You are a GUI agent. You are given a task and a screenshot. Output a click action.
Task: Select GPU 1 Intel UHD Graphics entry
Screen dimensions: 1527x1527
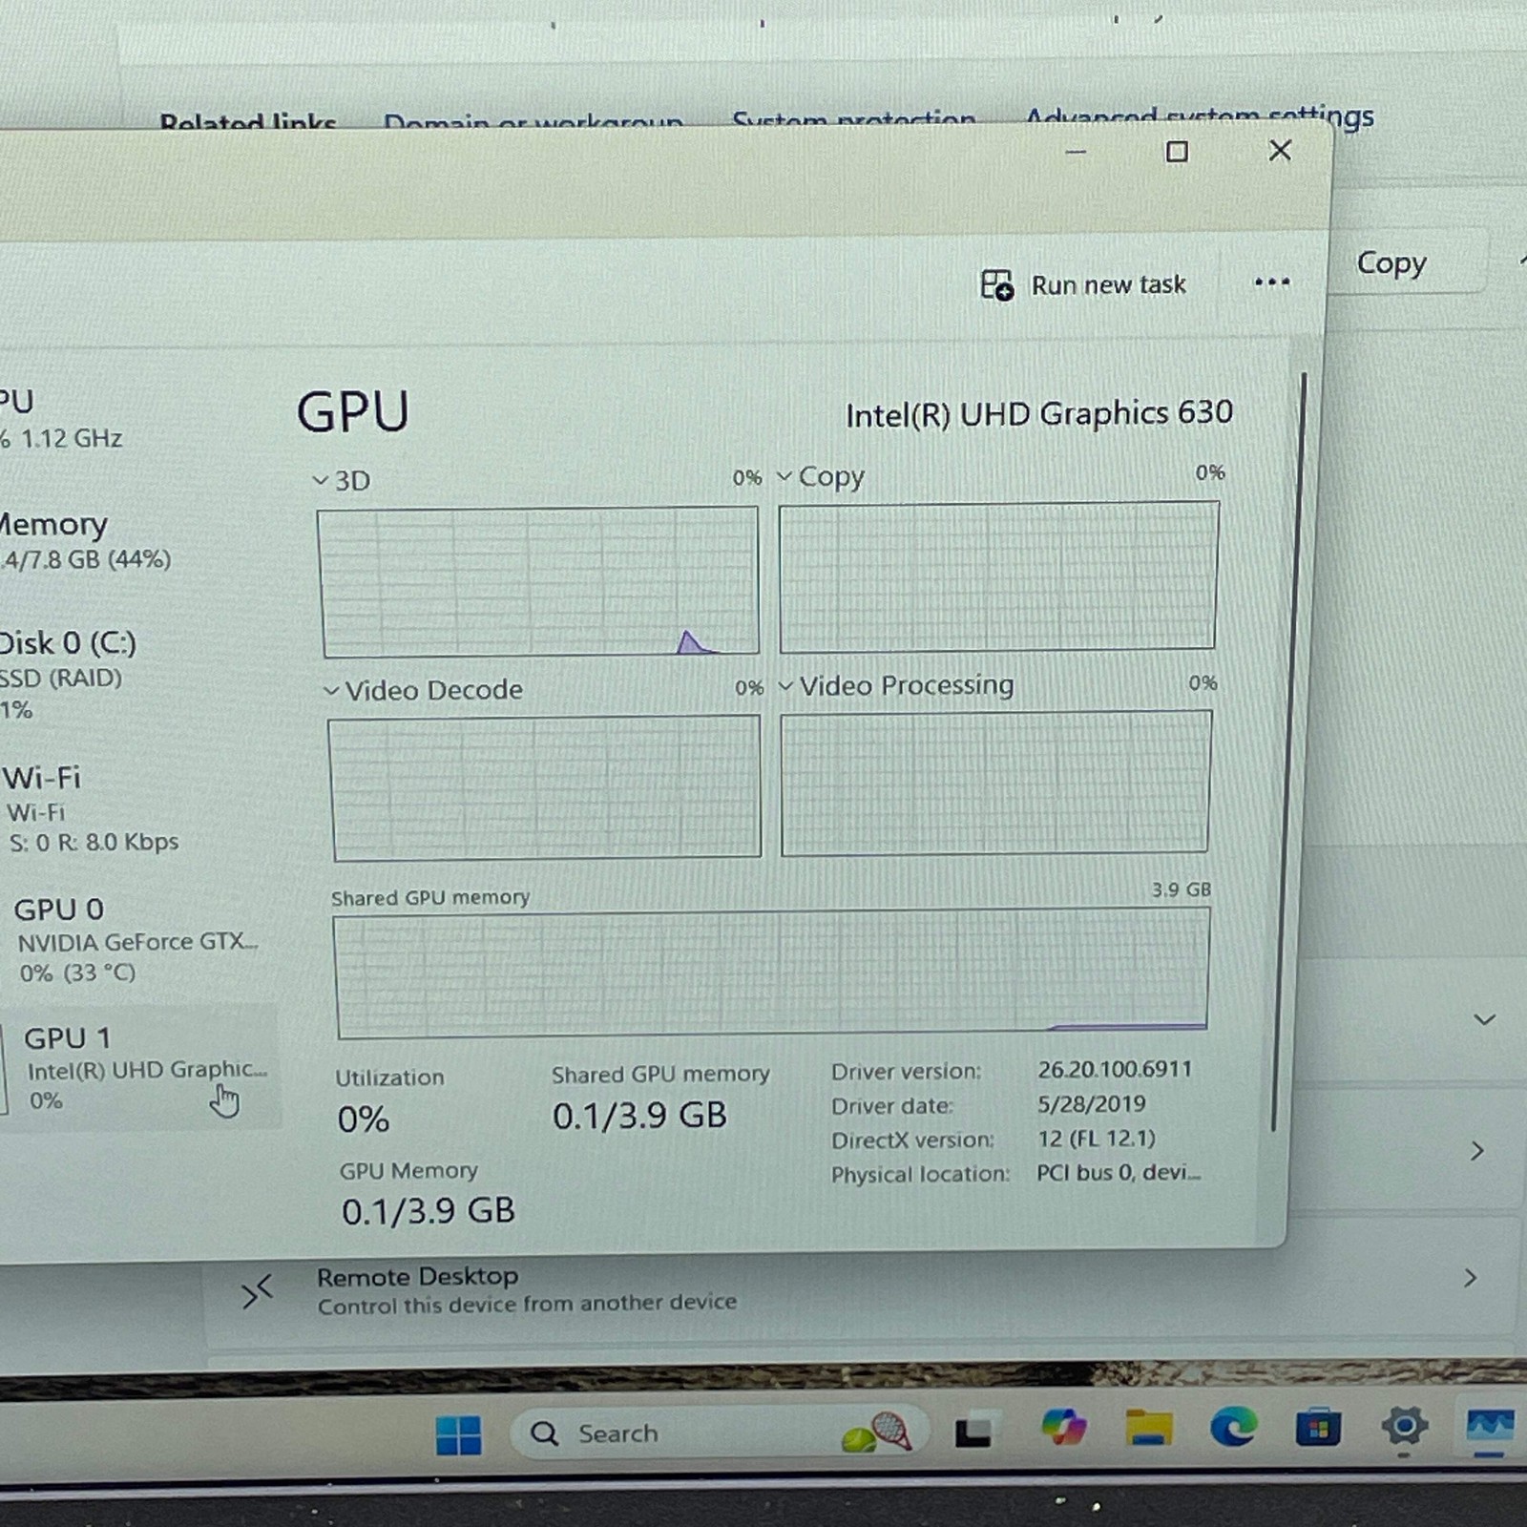tap(141, 1068)
